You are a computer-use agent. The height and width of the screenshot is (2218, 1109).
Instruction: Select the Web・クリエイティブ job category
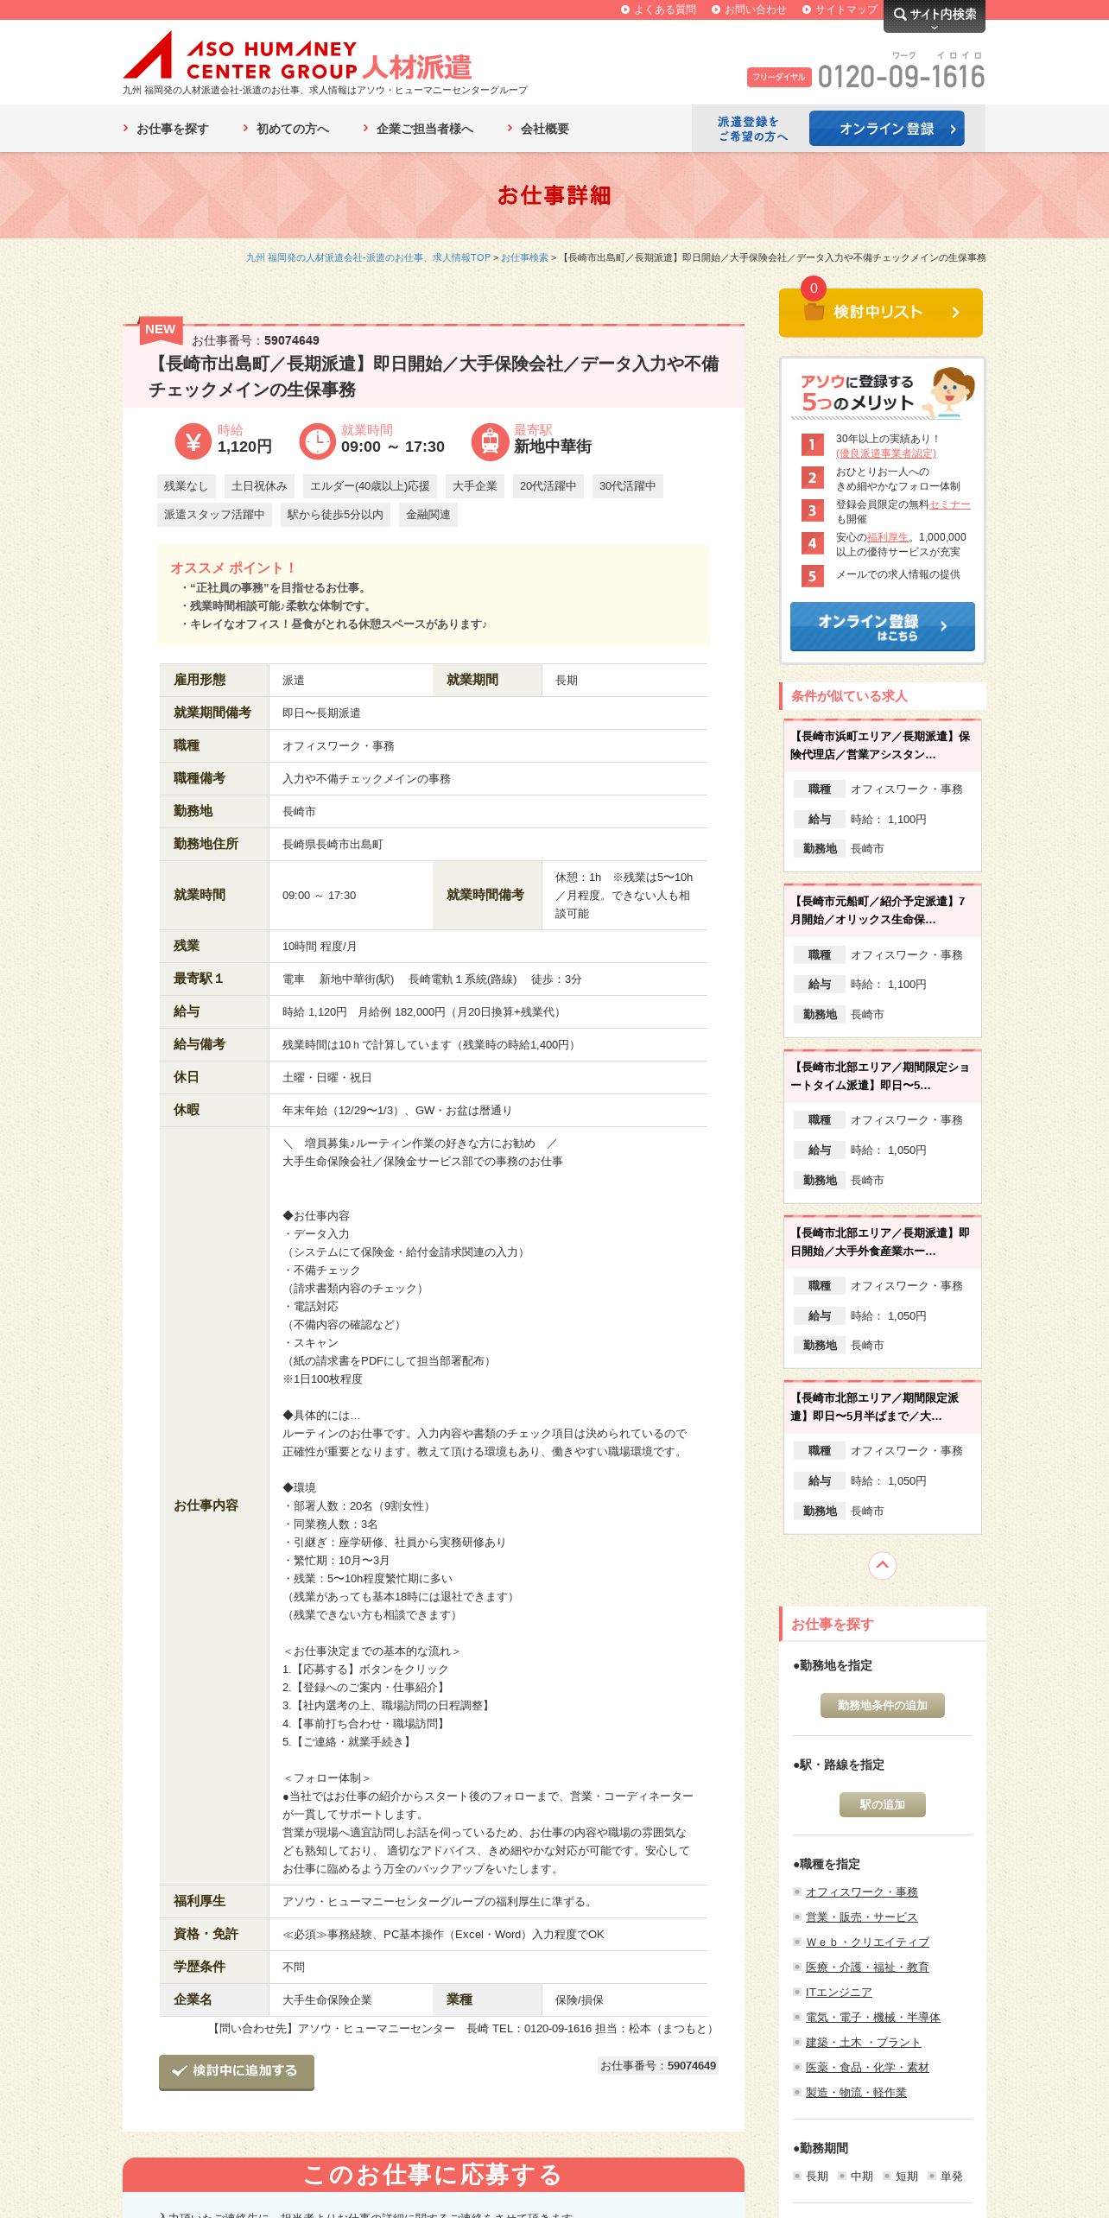pyautogui.click(x=867, y=1942)
